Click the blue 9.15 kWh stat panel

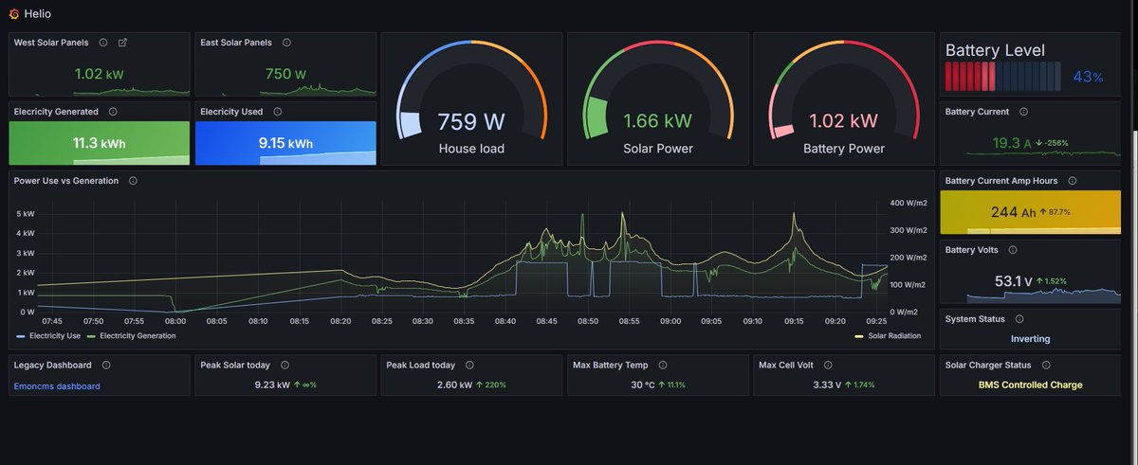285,143
